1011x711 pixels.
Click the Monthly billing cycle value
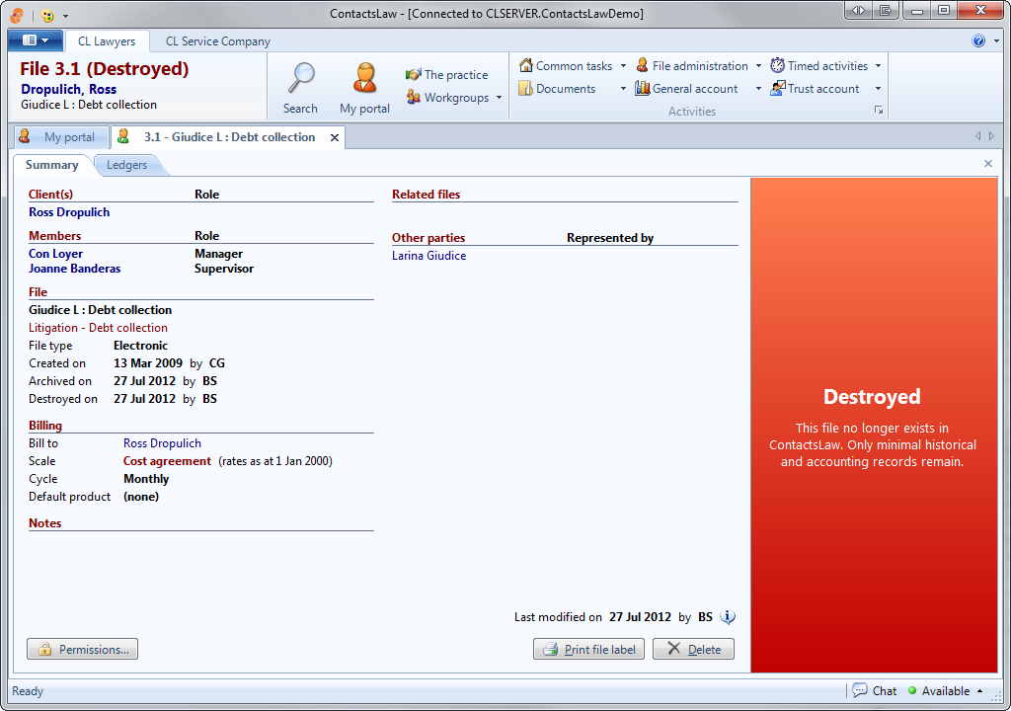(x=146, y=479)
